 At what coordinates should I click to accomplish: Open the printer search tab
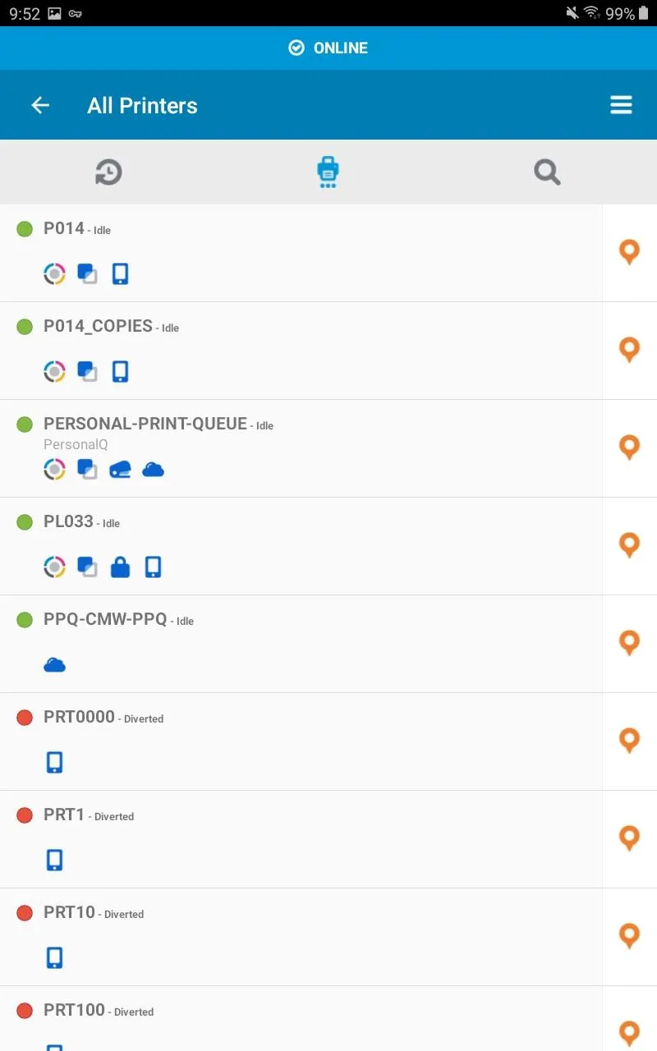click(x=547, y=172)
